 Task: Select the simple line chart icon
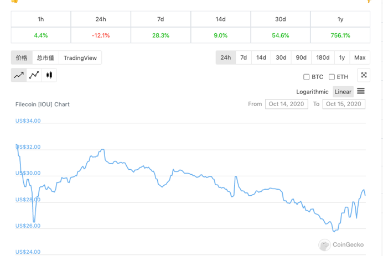pyautogui.click(x=19, y=75)
